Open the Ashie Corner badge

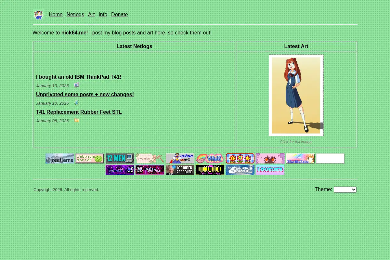(150, 170)
